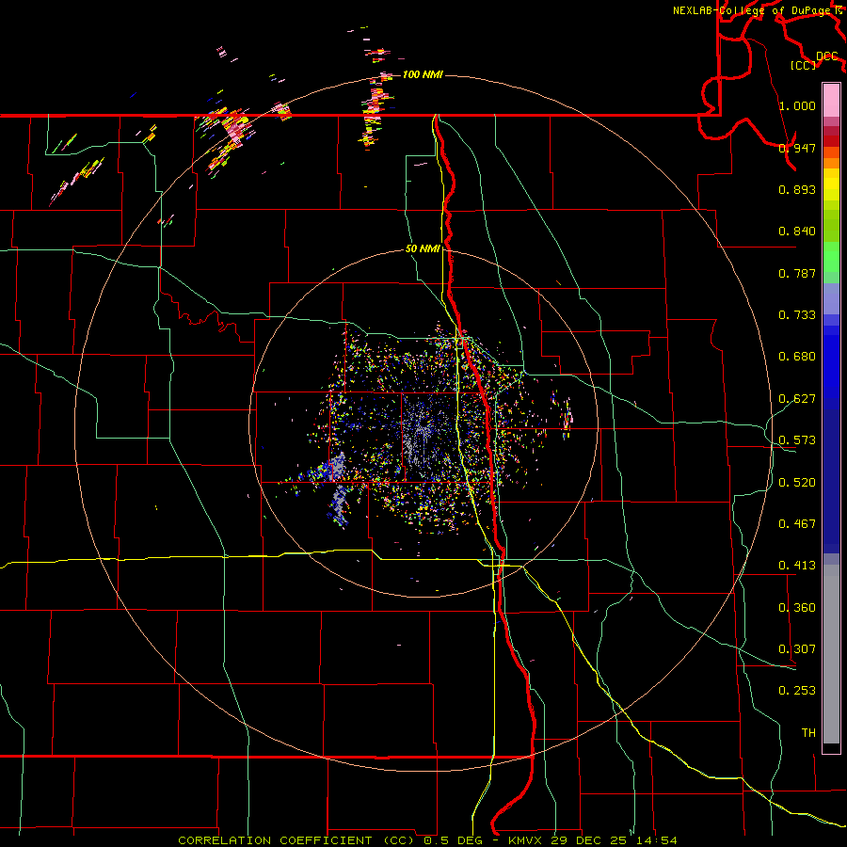Select the 0.893 scale value
847x847 pixels.
(x=797, y=189)
